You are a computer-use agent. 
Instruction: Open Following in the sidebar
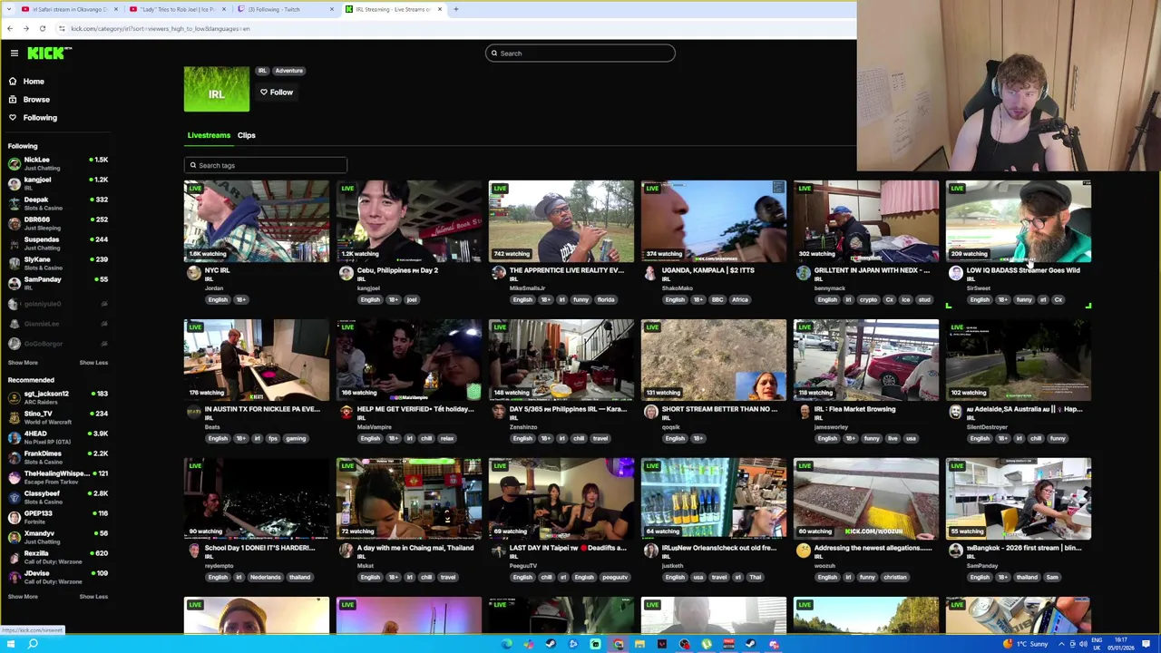tap(40, 118)
